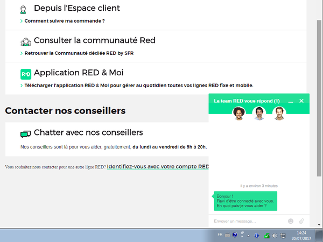
Task: Click the paperclip attachment icon in chat
Action: (x=301, y=221)
